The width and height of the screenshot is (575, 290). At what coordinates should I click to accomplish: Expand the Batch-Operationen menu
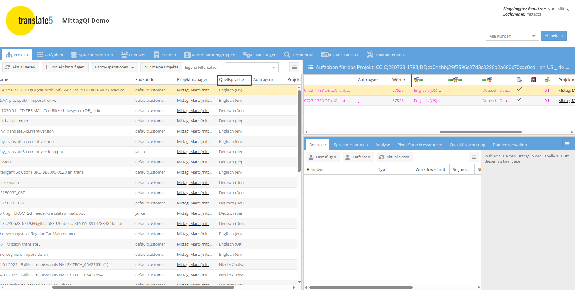[114, 67]
